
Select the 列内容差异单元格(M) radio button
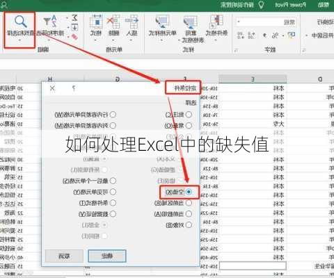coord(113,126)
